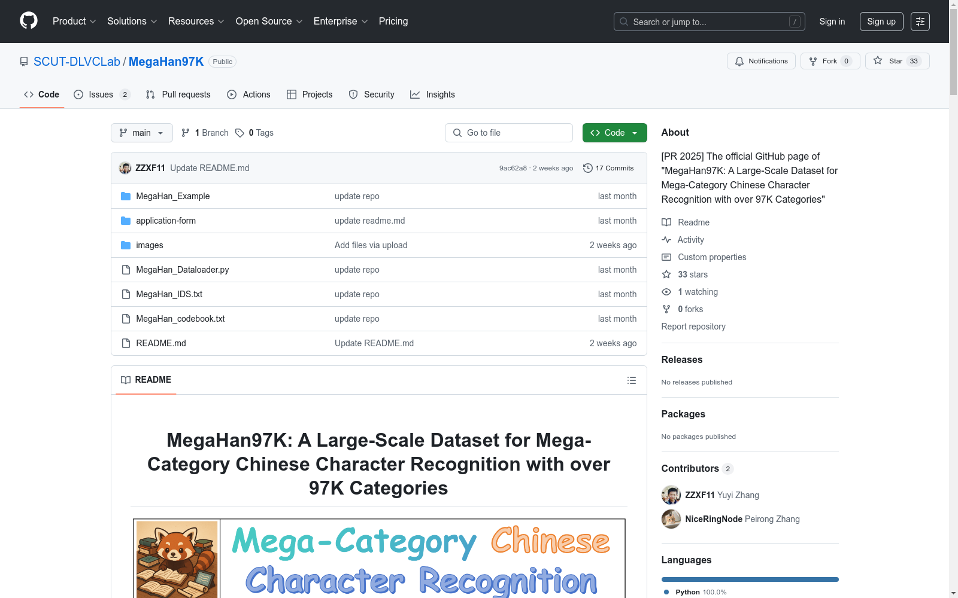
Task: Click the MegaHan_Dataloader.py file icon
Action: tap(126, 270)
